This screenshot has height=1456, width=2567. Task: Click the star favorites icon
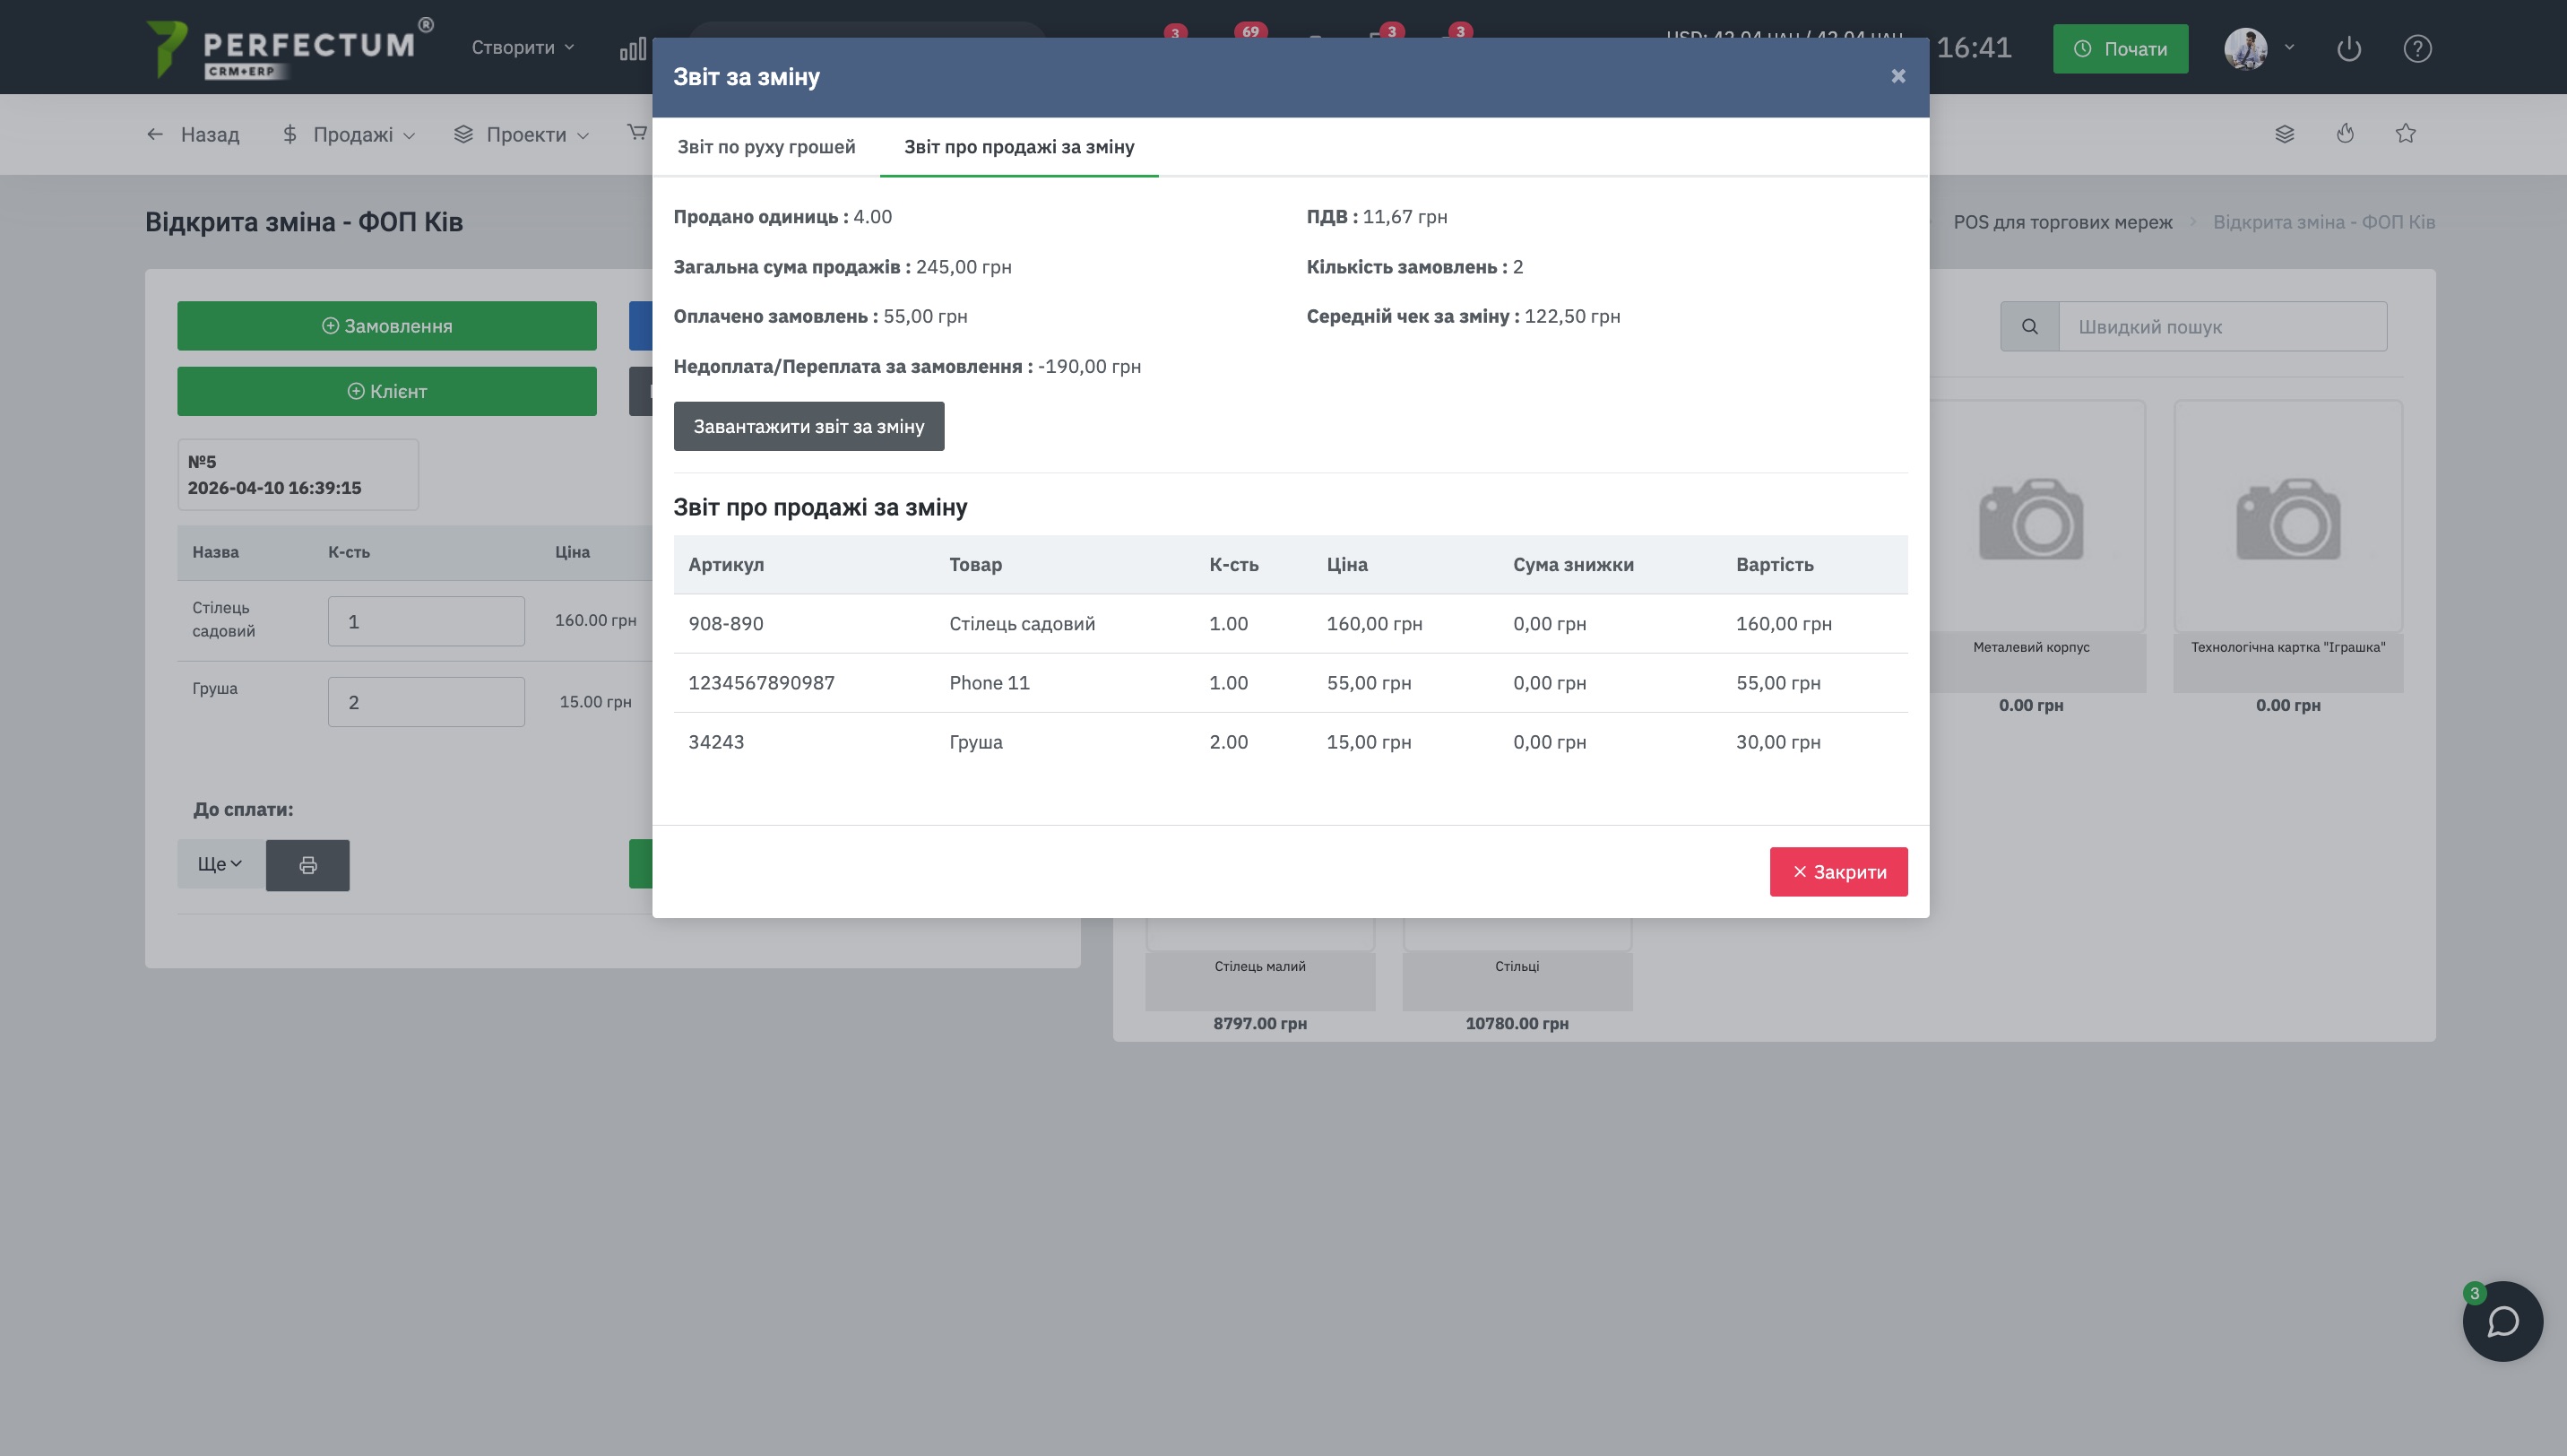(x=2405, y=134)
